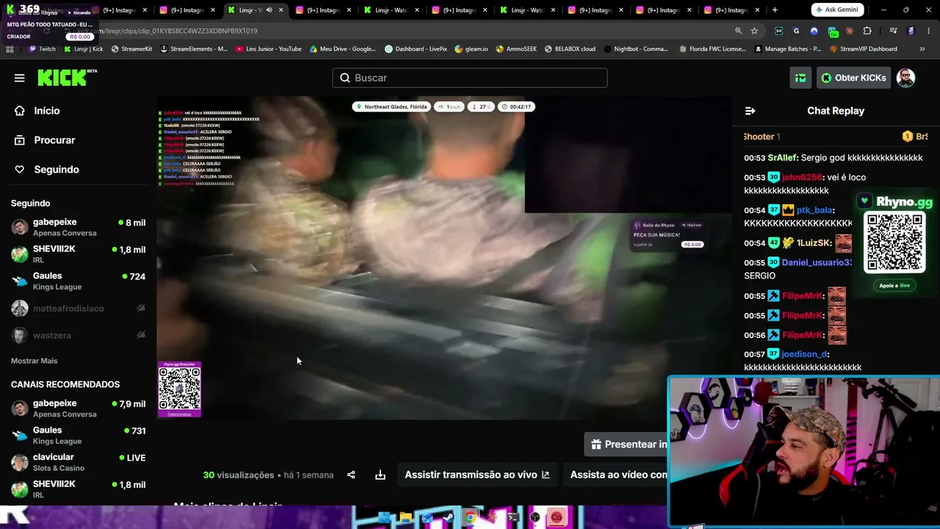Download the clip
940x529 pixels.
[x=380, y=475]
